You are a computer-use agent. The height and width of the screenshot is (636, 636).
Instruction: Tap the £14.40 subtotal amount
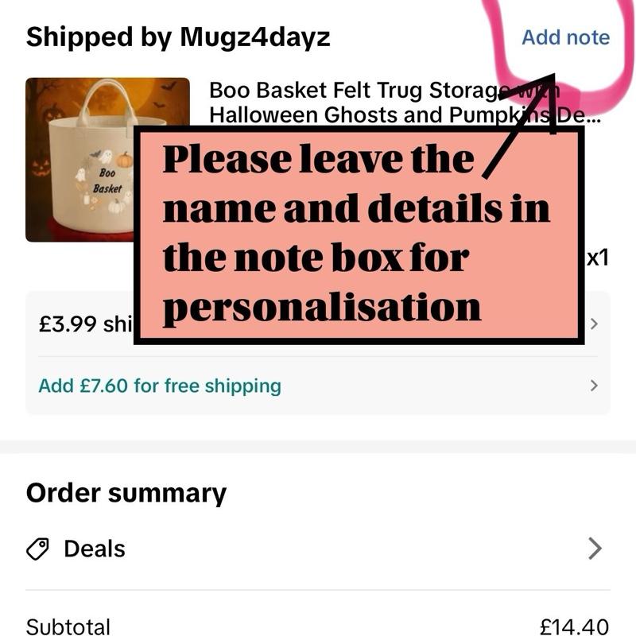click(x=574, y=626)
